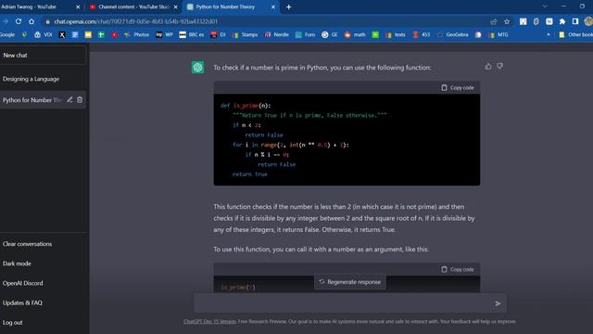Give thumbs down to the response
This screenshot has height=334, width=593.
[x=500, y=66]
